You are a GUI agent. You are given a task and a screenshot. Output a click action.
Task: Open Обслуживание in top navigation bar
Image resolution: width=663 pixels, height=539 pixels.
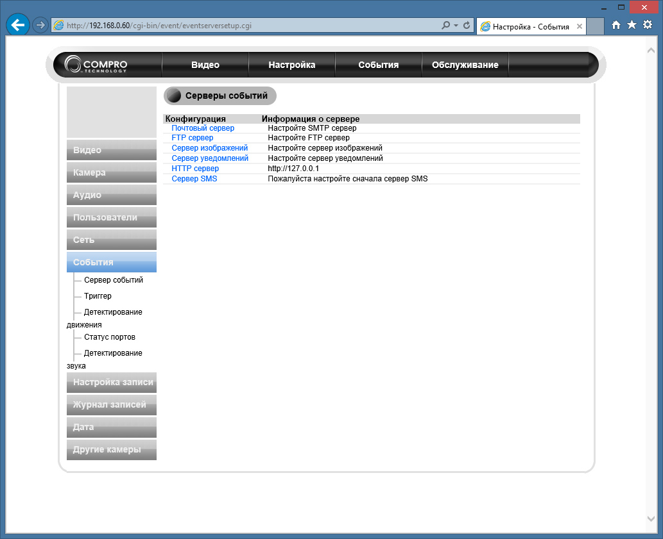click(x=465, y=65)
